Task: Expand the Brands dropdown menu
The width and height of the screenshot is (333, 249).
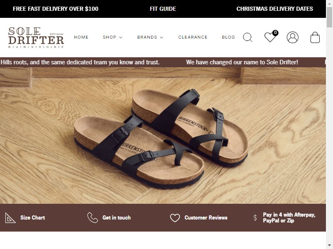Action: coord(150,37)
